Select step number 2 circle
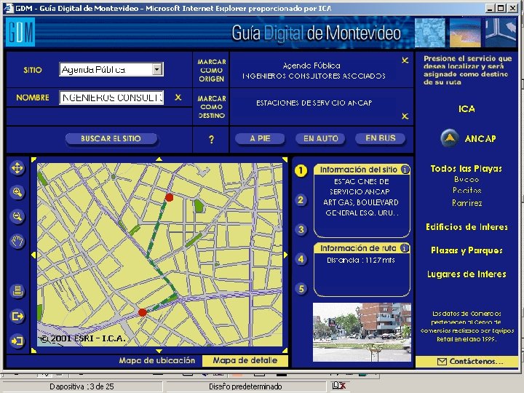This screenshot has height=393, width=524. (x=301, y=200)
